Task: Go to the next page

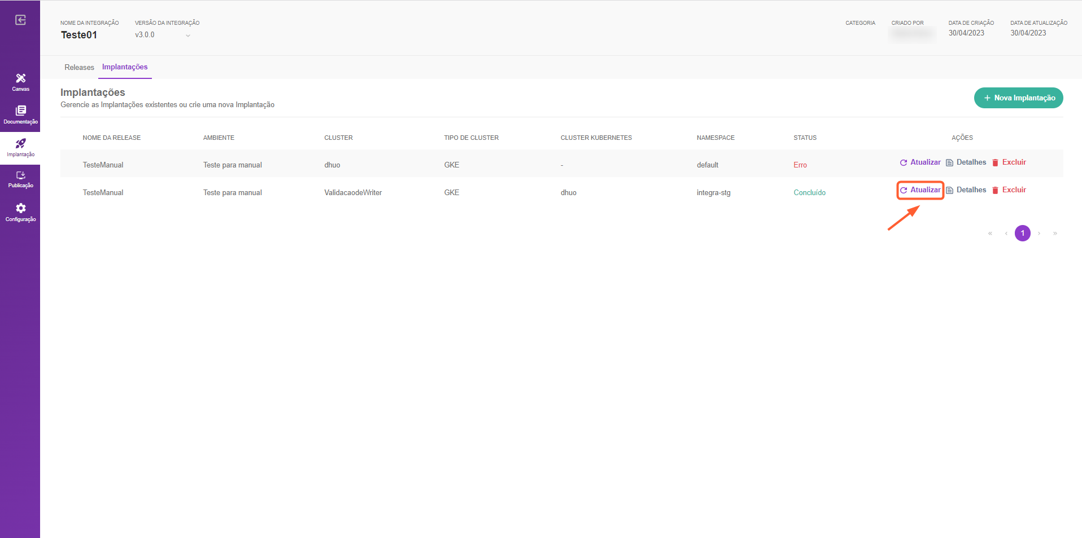Action: tap(1039, 233)
